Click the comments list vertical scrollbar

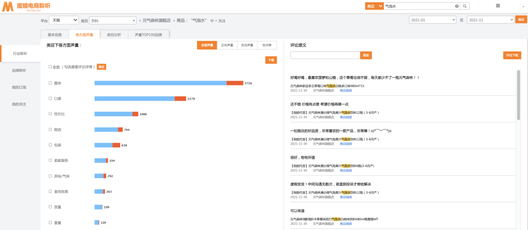[519, 95]
